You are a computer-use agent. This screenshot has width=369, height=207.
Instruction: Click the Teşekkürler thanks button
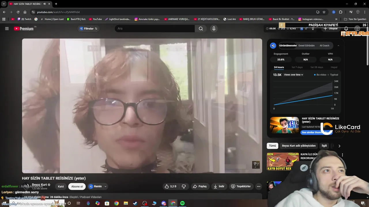241,186
